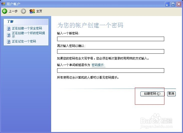Click the label 输入一个新密码
The height and width of the screenshot is (133, 183).
tap(68, 33)
